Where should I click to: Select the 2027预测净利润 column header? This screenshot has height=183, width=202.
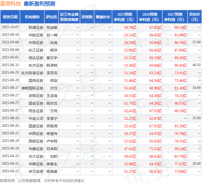175,17
